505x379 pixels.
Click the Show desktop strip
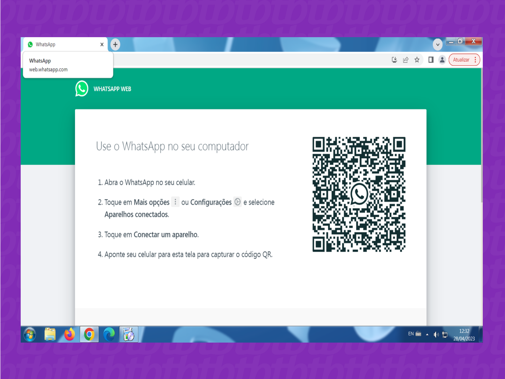coord(481,334)
